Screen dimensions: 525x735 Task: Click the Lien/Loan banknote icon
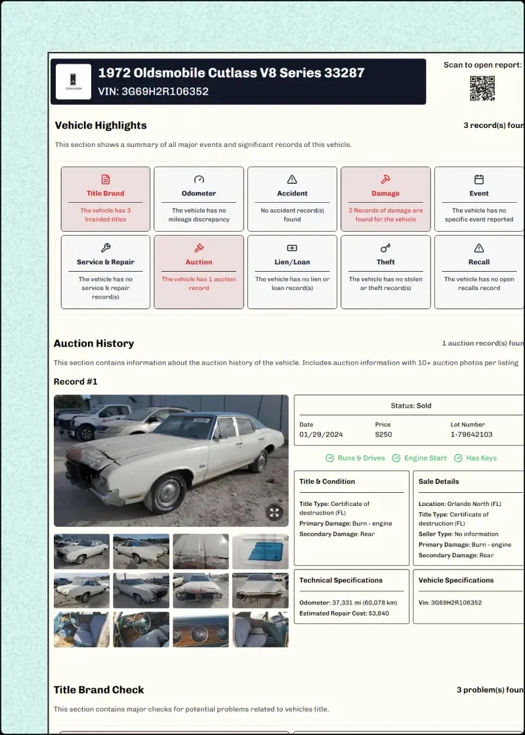[292, 248]
